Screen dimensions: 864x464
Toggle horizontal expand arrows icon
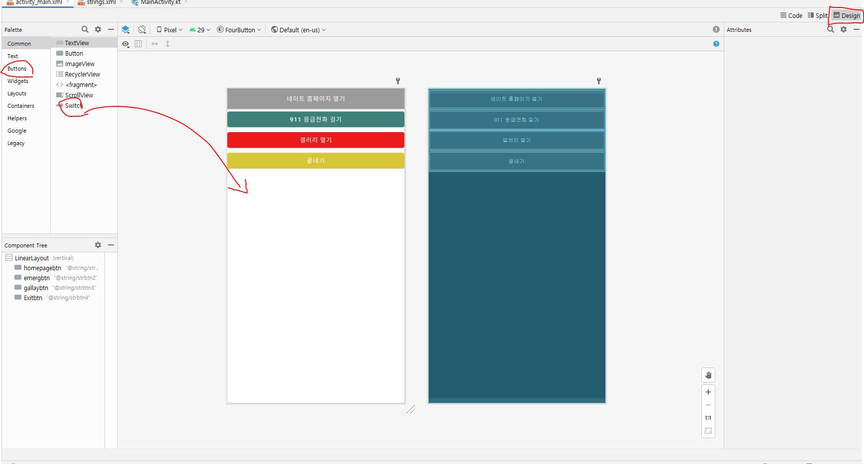[155, 44]
